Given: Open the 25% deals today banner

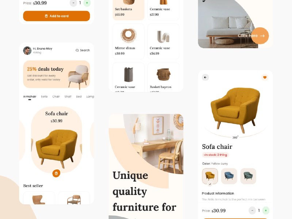Looking at the screenshot, I should (x=57, y=74).
